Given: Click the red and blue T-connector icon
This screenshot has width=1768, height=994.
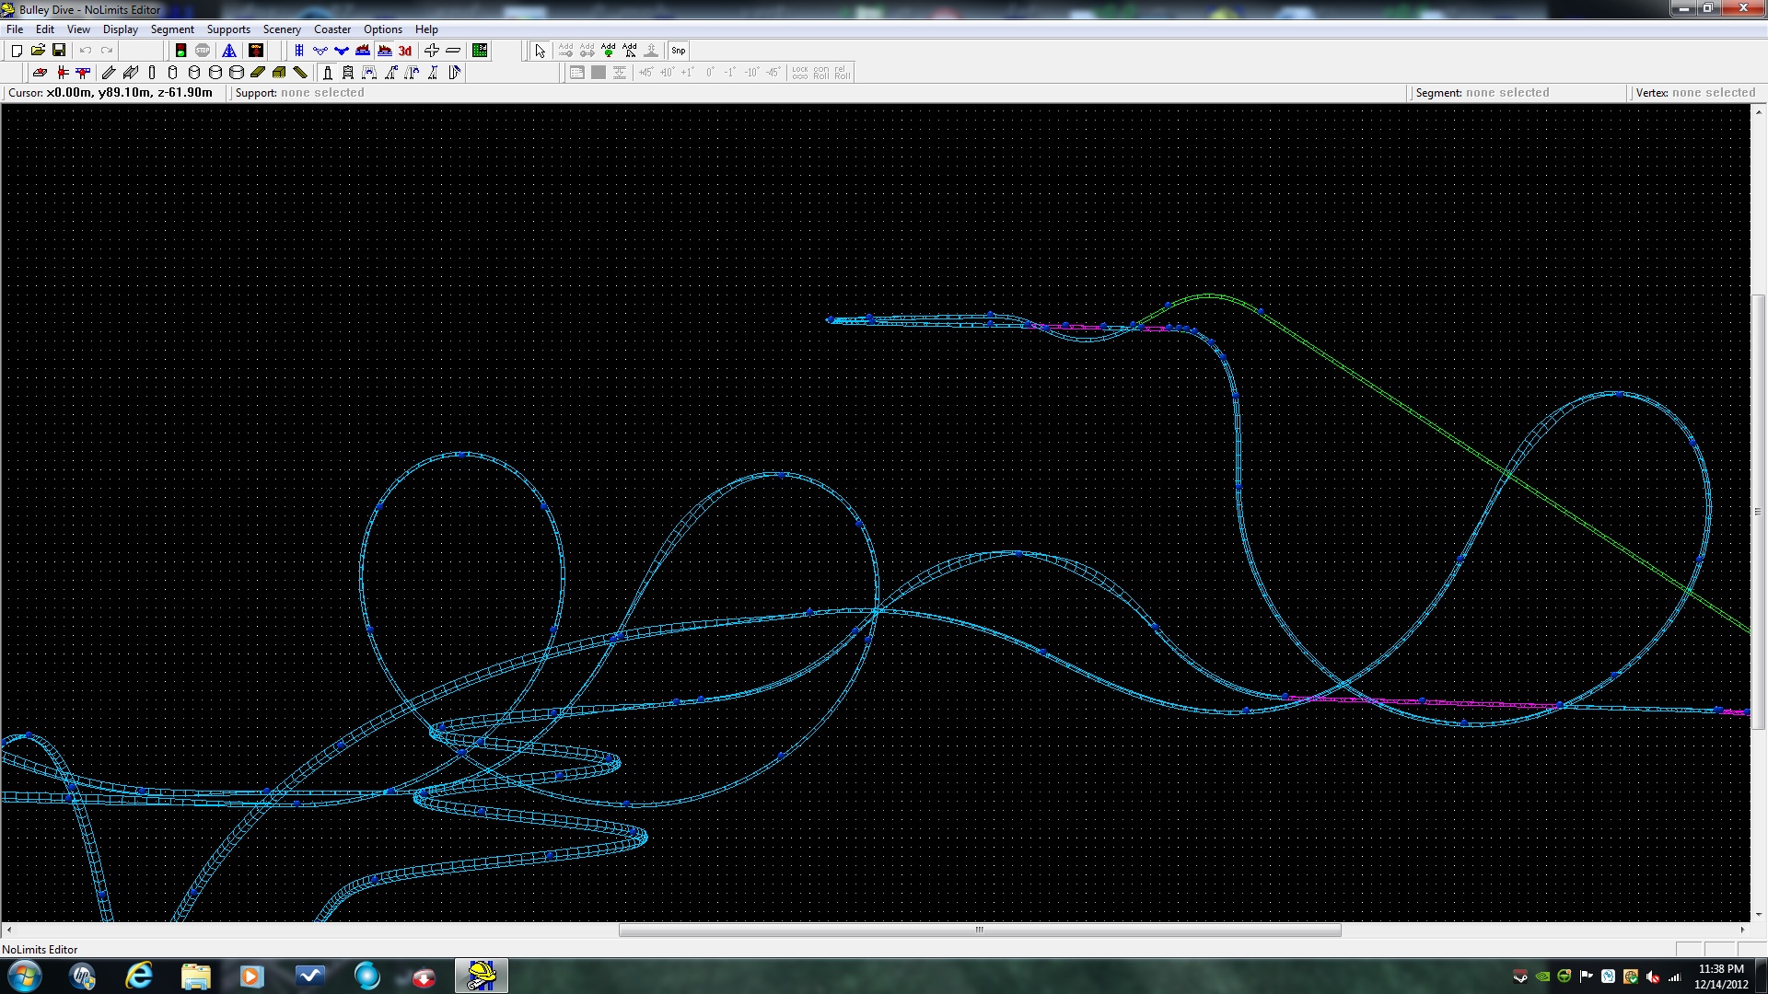Looking at the screenshot, I should tap(84, 73).
